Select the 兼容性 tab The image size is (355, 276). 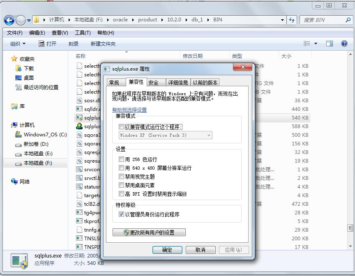point(136,82)
